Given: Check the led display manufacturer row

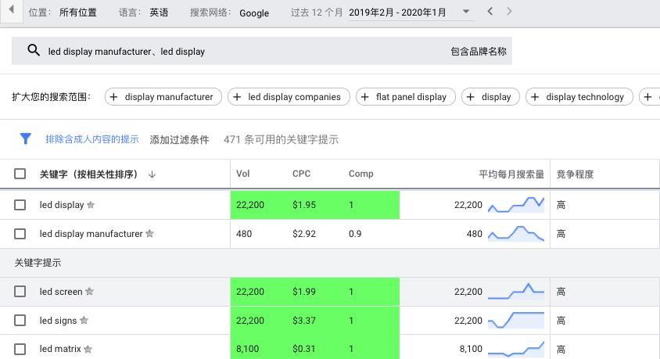Looking at the screenshot, I should (x=20, y=234).
